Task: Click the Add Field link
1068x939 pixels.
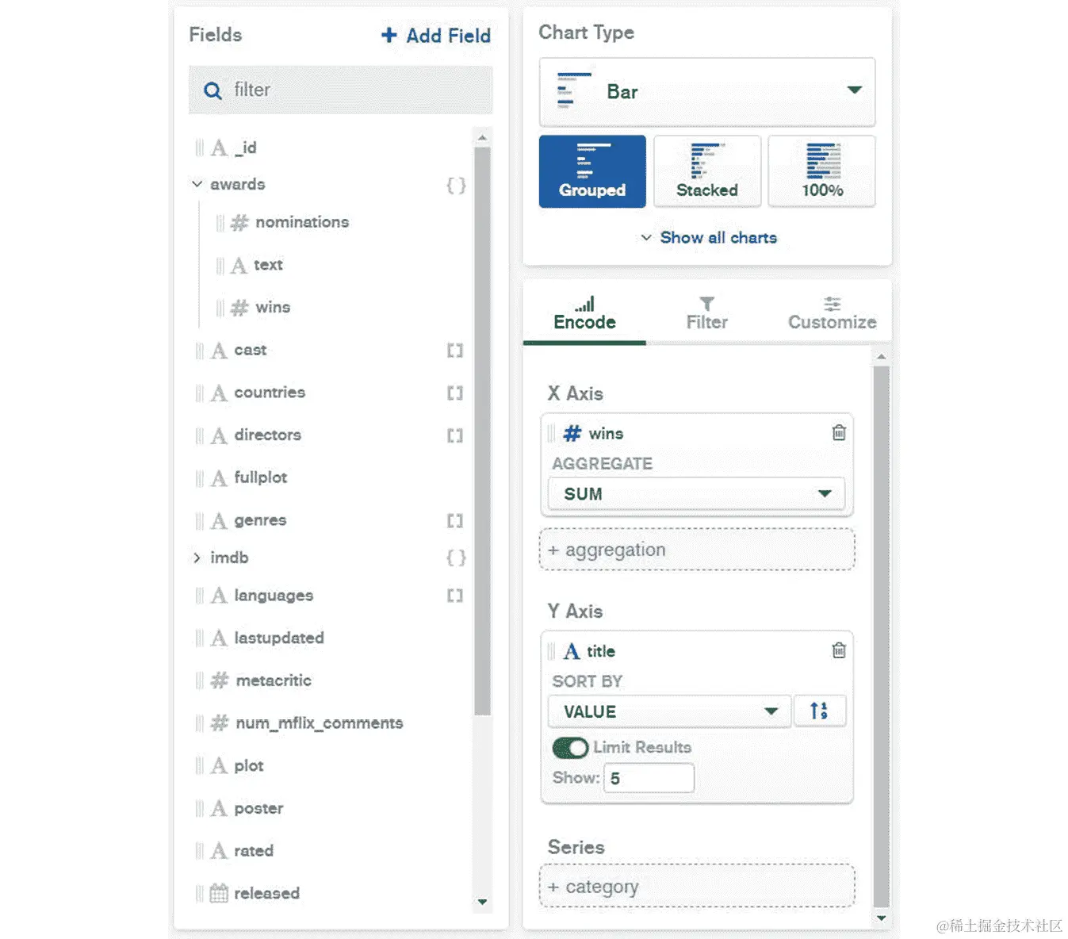Action: tap(436, 36)
